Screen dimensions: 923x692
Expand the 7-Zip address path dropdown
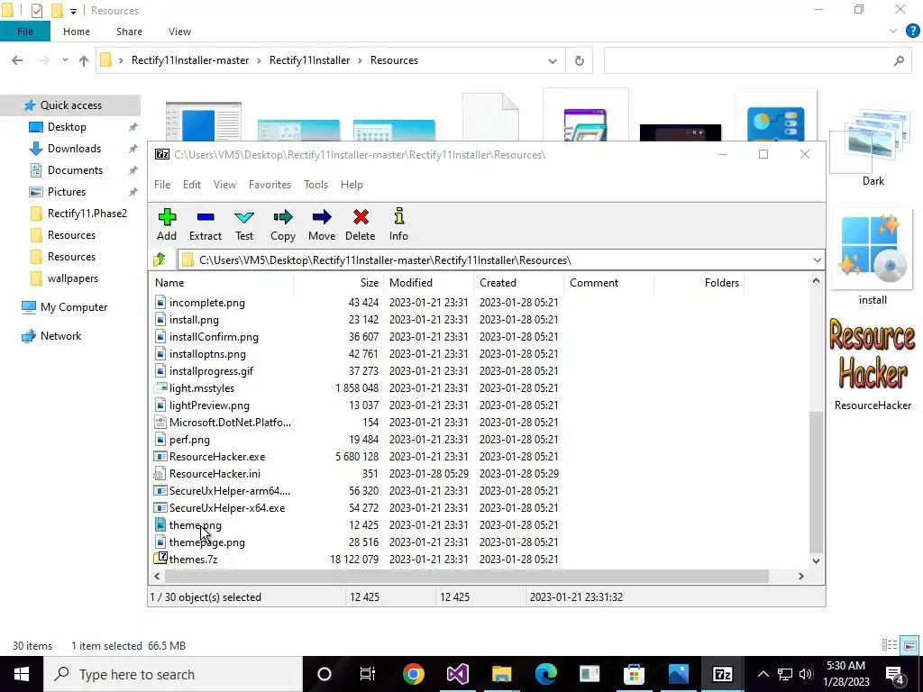click(x=817, y=260)
